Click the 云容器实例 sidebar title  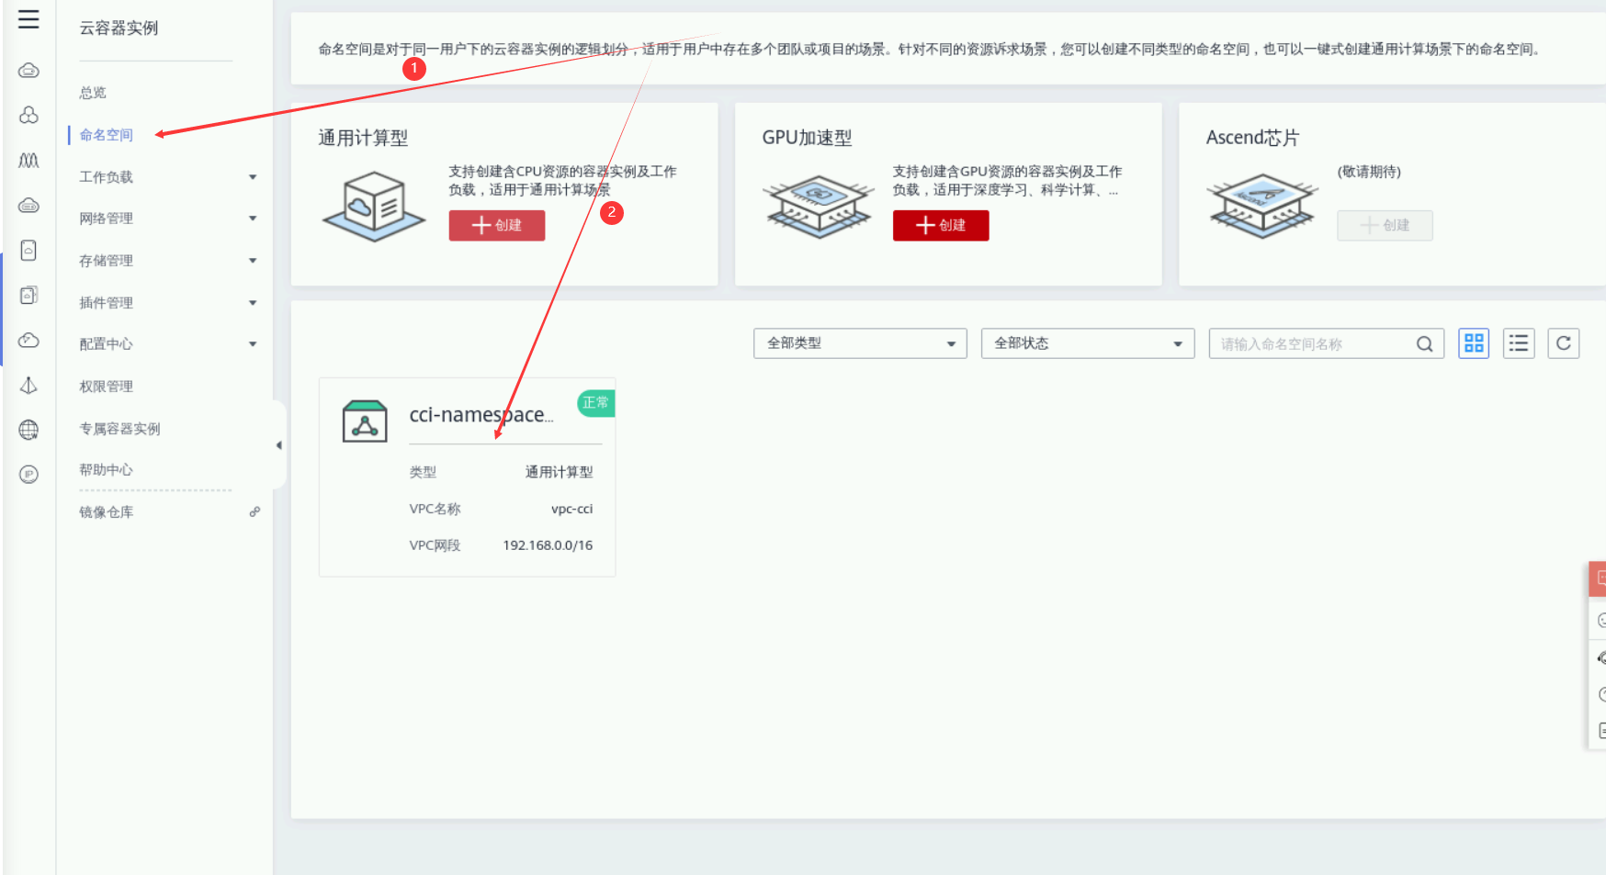(x=119, y=28)
